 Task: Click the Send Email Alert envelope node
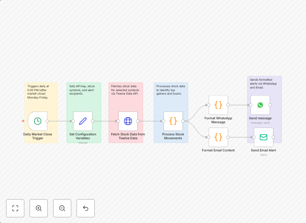tap(263, 137)
